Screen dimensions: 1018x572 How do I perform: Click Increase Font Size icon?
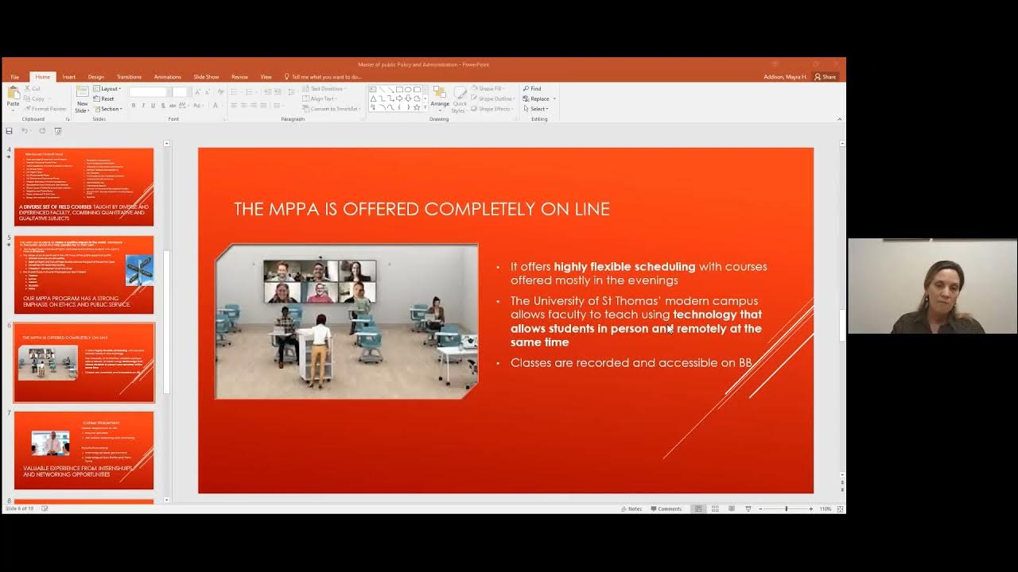197,91
